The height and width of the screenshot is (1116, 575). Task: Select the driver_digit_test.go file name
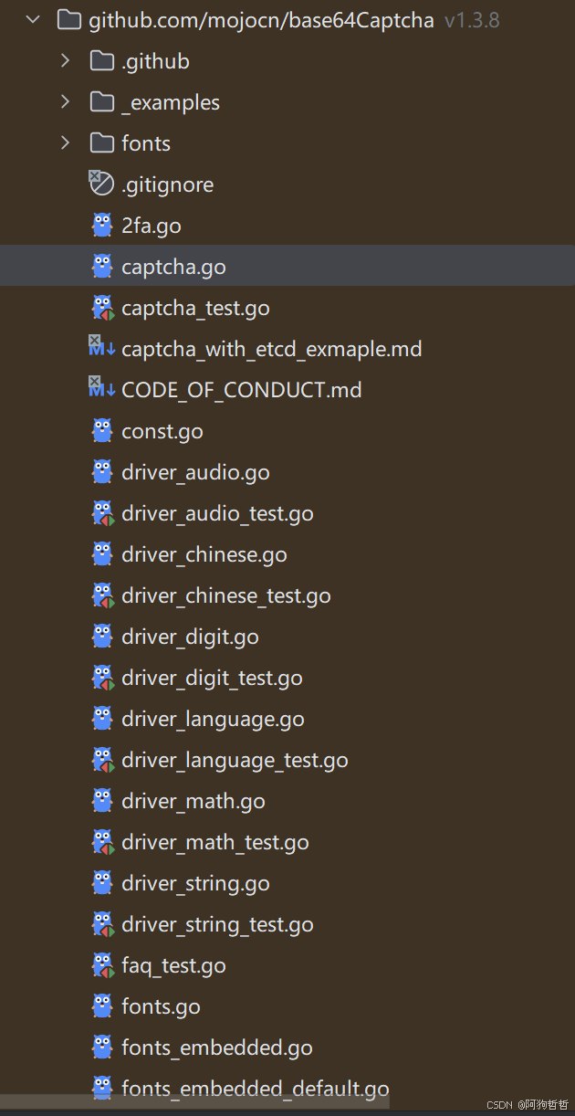pos(212,678)
